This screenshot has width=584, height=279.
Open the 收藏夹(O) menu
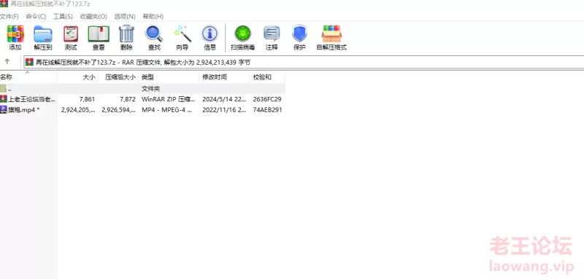(x=93, y=16)
